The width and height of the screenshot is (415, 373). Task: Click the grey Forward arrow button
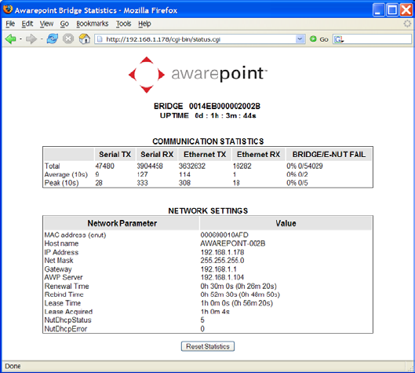[x=31, y=39]
